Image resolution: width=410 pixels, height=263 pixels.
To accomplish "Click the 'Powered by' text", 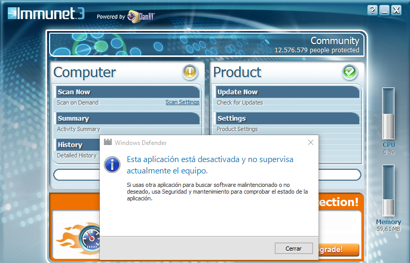I will pos(111,17).
